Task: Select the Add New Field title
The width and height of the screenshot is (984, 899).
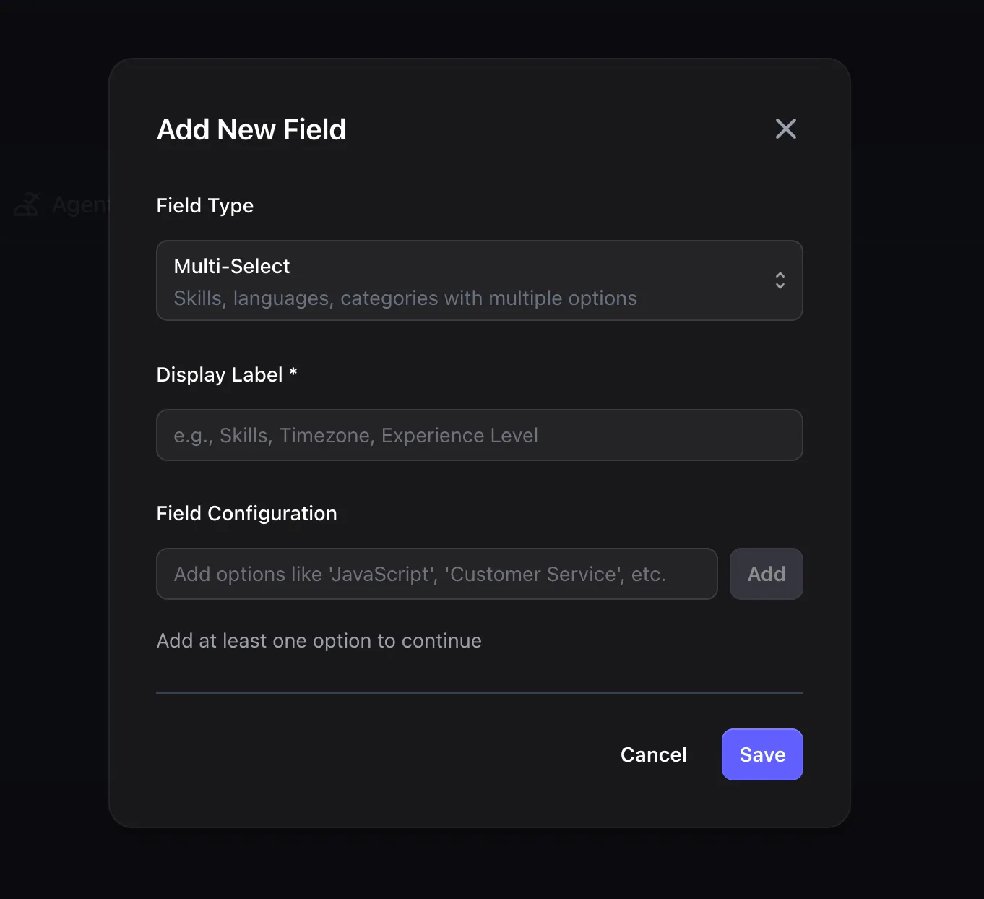Action: 251,129
